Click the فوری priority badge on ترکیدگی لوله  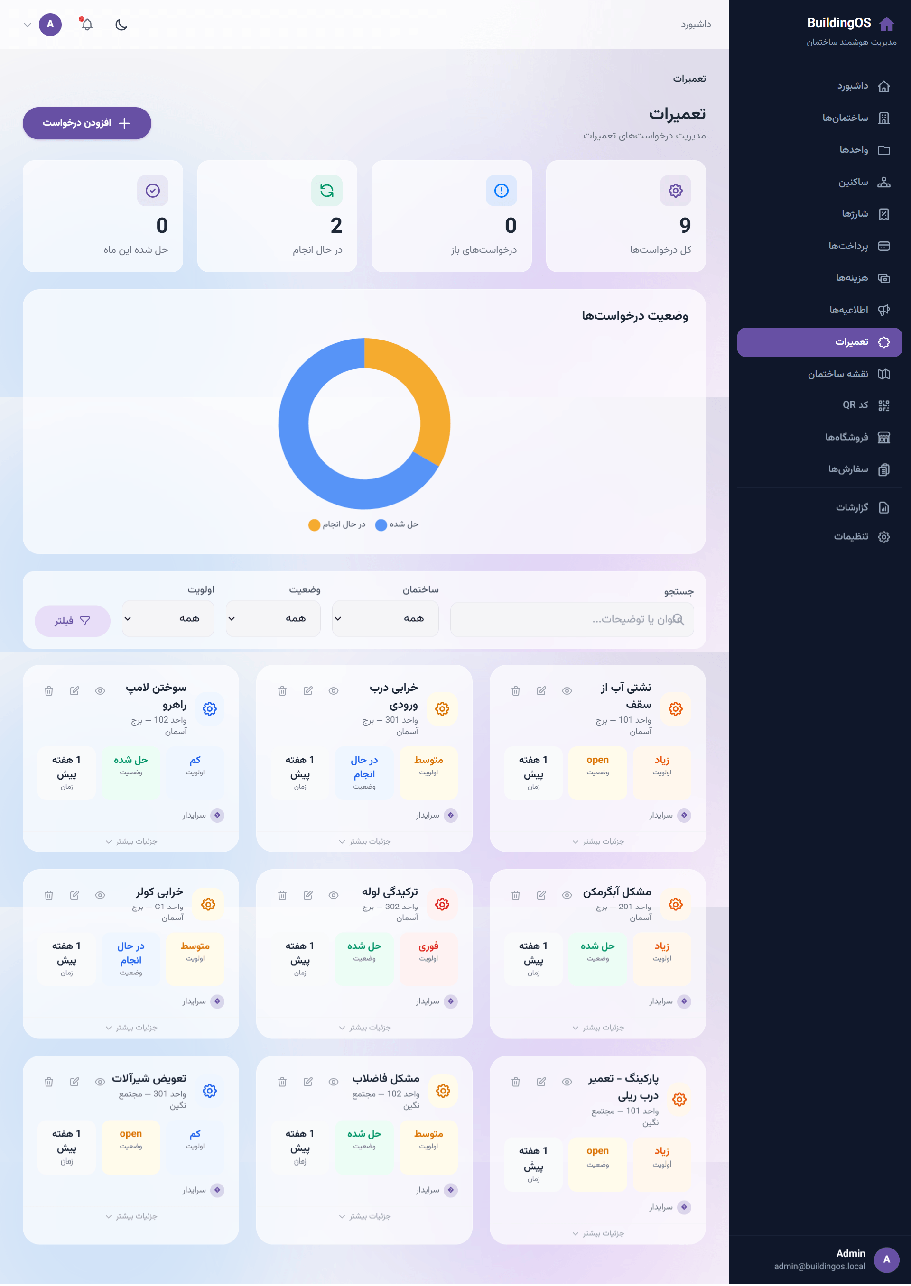428,960
